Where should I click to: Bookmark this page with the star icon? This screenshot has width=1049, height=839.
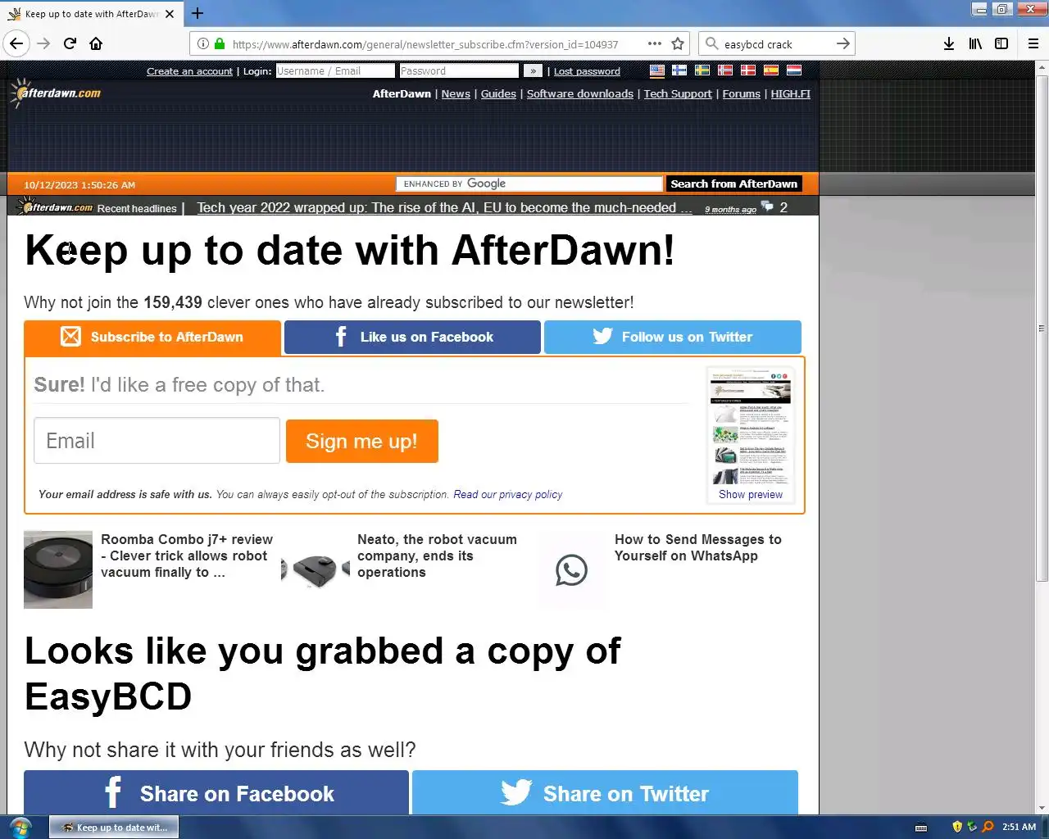[678, 43]
